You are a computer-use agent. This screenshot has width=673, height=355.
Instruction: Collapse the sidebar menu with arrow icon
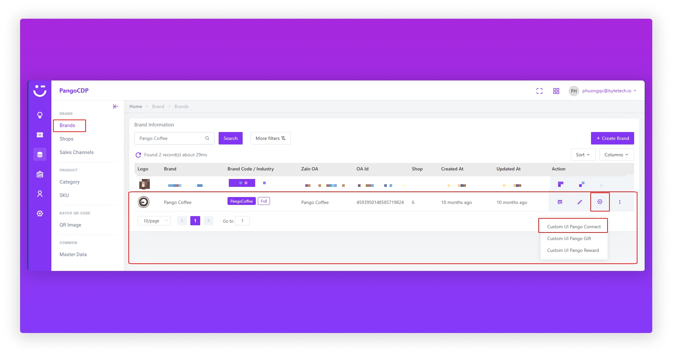tap(116, 106)
